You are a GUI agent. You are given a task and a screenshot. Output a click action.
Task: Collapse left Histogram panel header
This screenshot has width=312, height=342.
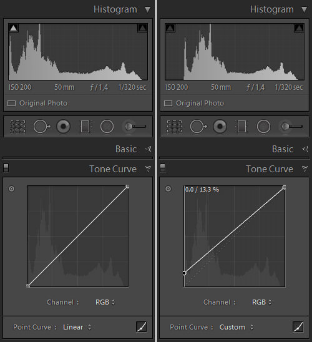148,9
